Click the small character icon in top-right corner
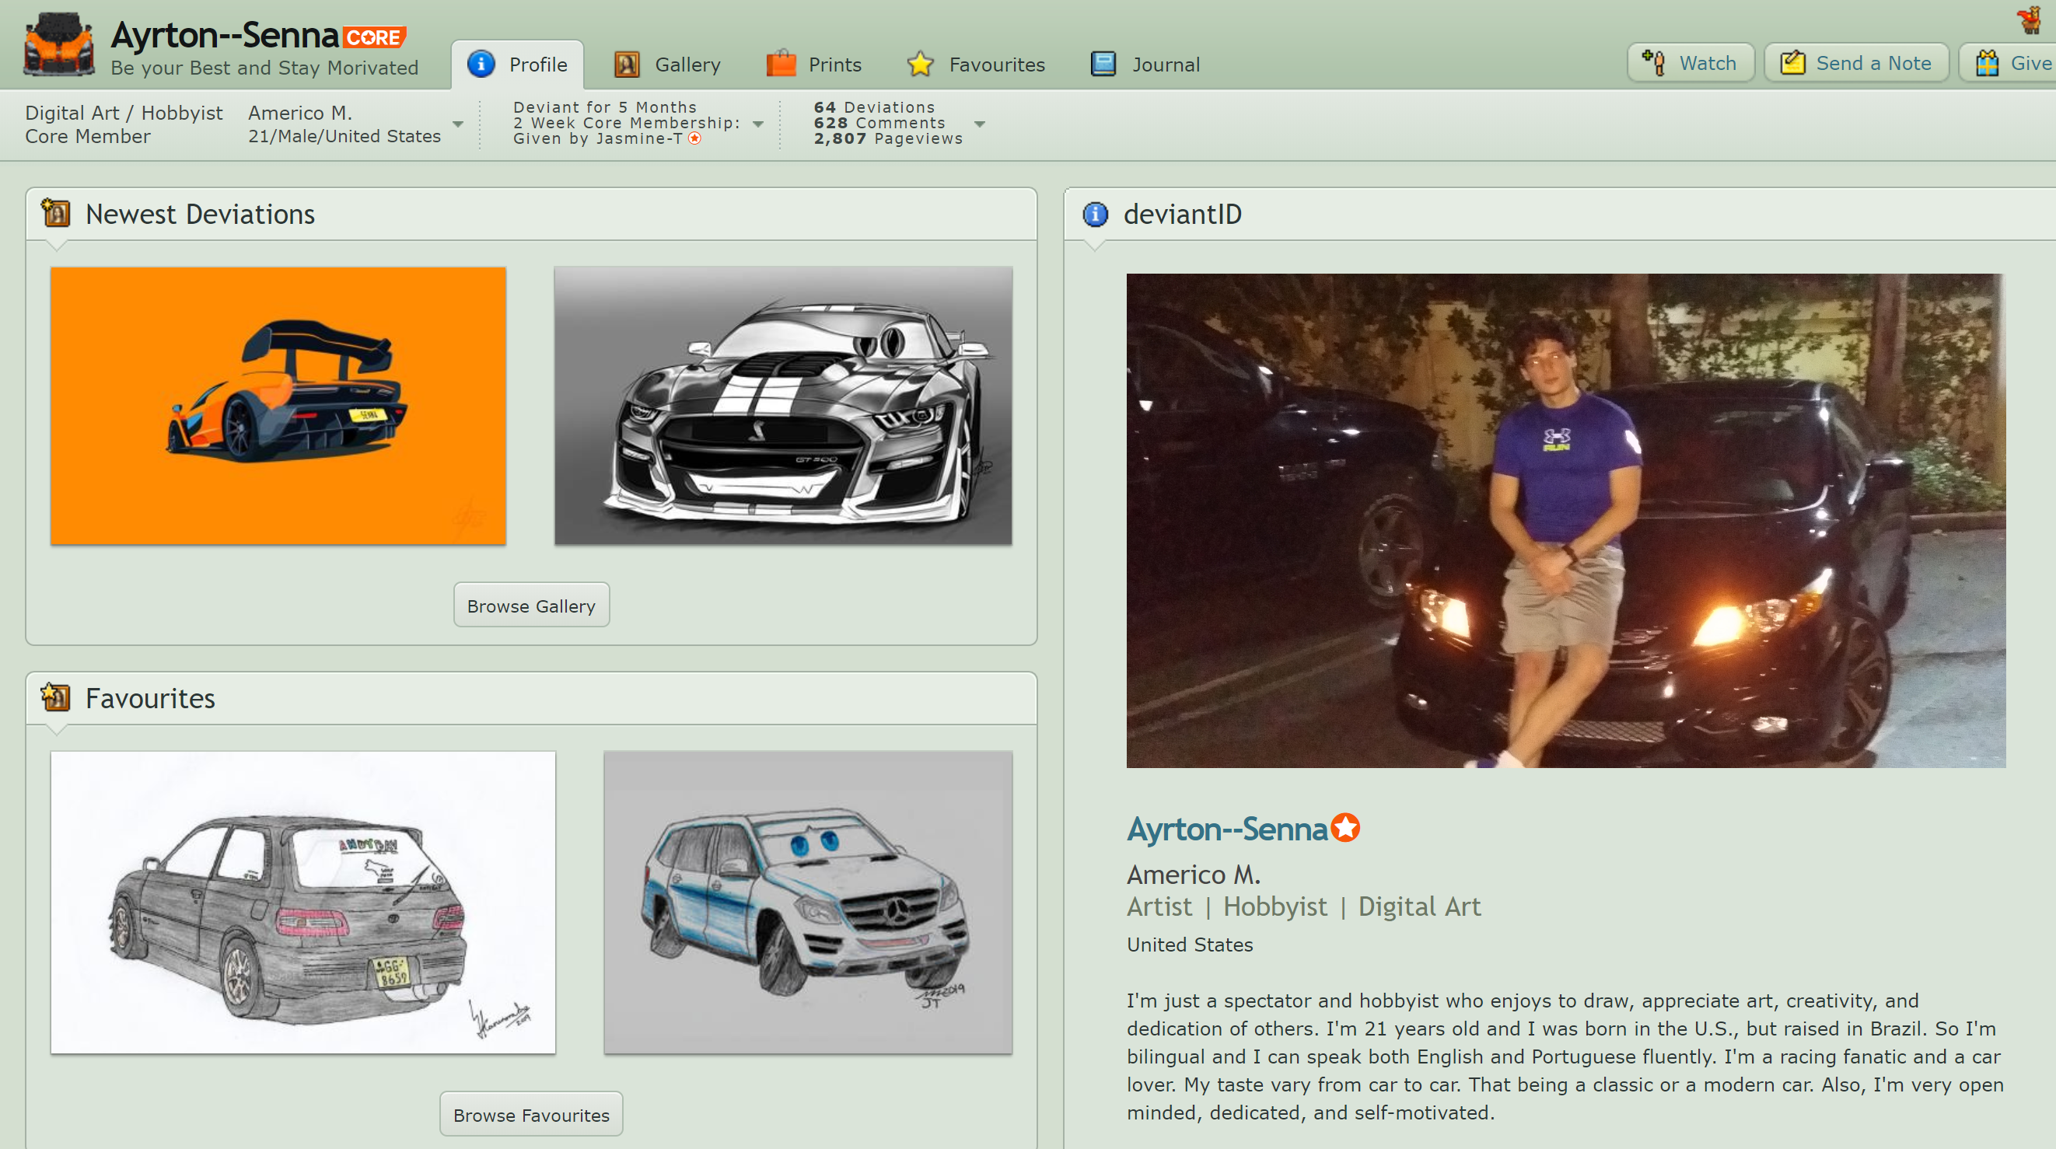Image resolution: width=2056 pixels, height=1149 pixels. pyautogui.click(x=2028, y=19)
